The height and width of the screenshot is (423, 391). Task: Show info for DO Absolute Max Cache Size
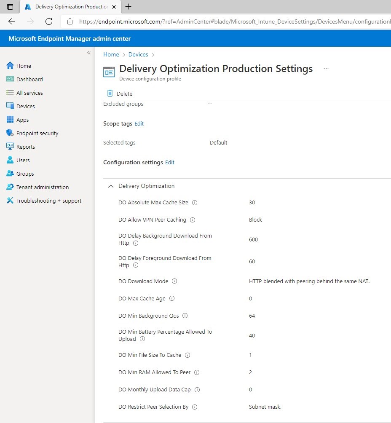[x=195, y=203]
